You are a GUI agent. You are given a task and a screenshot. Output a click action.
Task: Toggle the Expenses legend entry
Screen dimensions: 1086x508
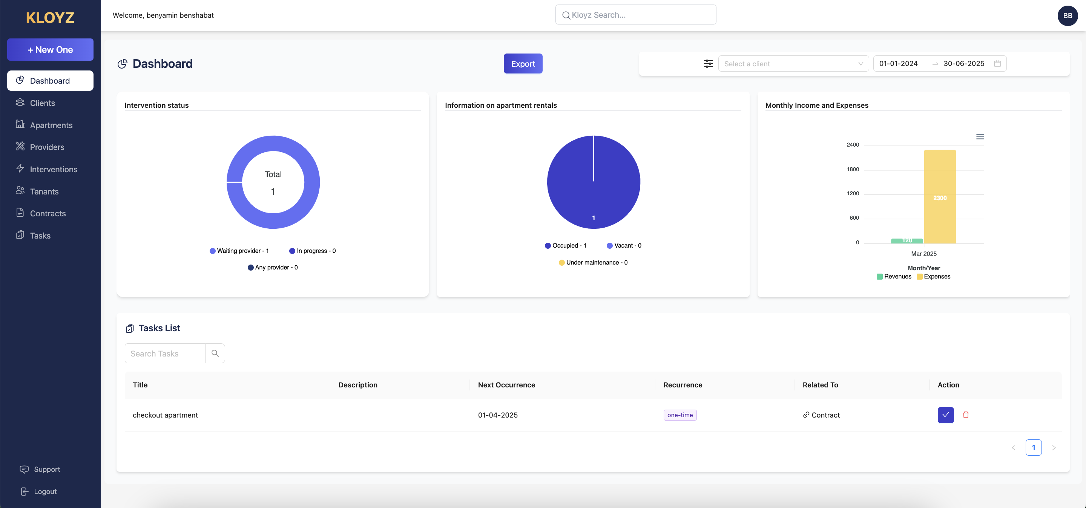(x=933, y=276)
